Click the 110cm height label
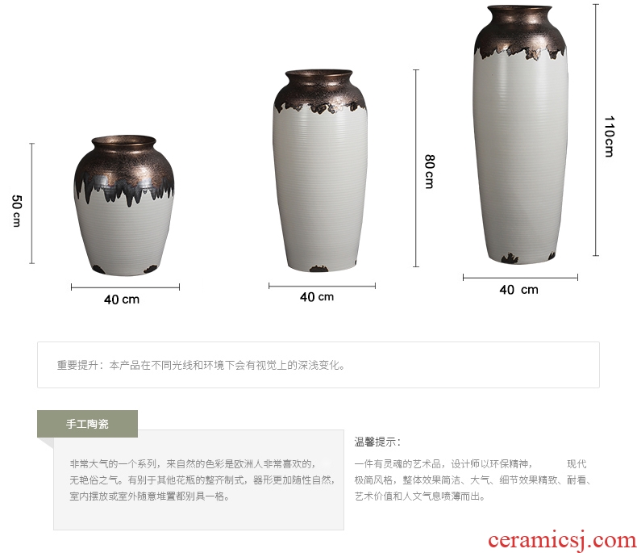 pos(609,136)
